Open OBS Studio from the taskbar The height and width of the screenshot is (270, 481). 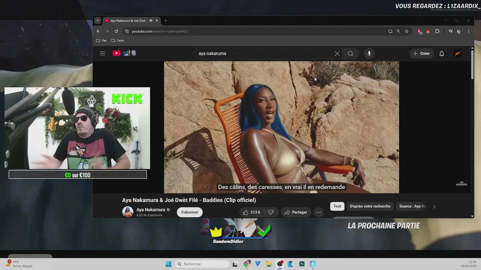[x=280, y=264]
